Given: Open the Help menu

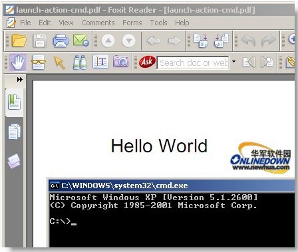Looking at the screenshot, I should click(182, 23).
